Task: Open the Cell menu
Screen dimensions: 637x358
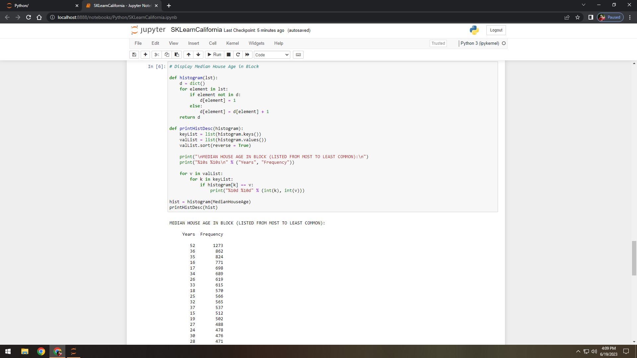Action: tap(212, 43)
